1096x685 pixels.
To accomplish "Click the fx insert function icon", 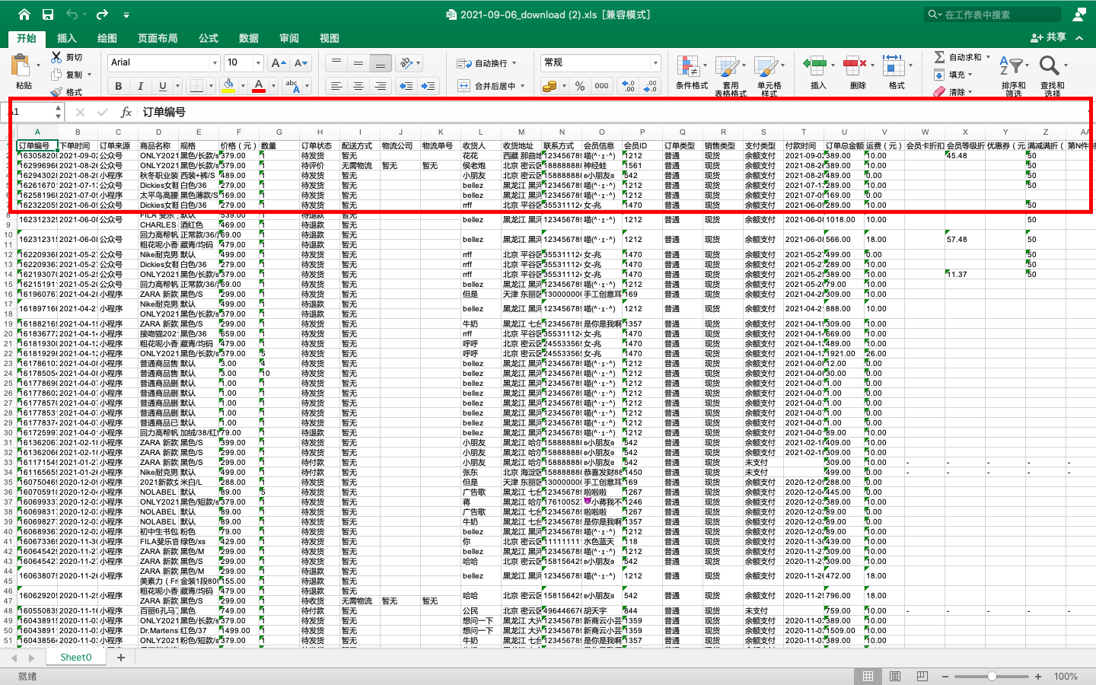I will pyautogui.click(x=126, y=113).
